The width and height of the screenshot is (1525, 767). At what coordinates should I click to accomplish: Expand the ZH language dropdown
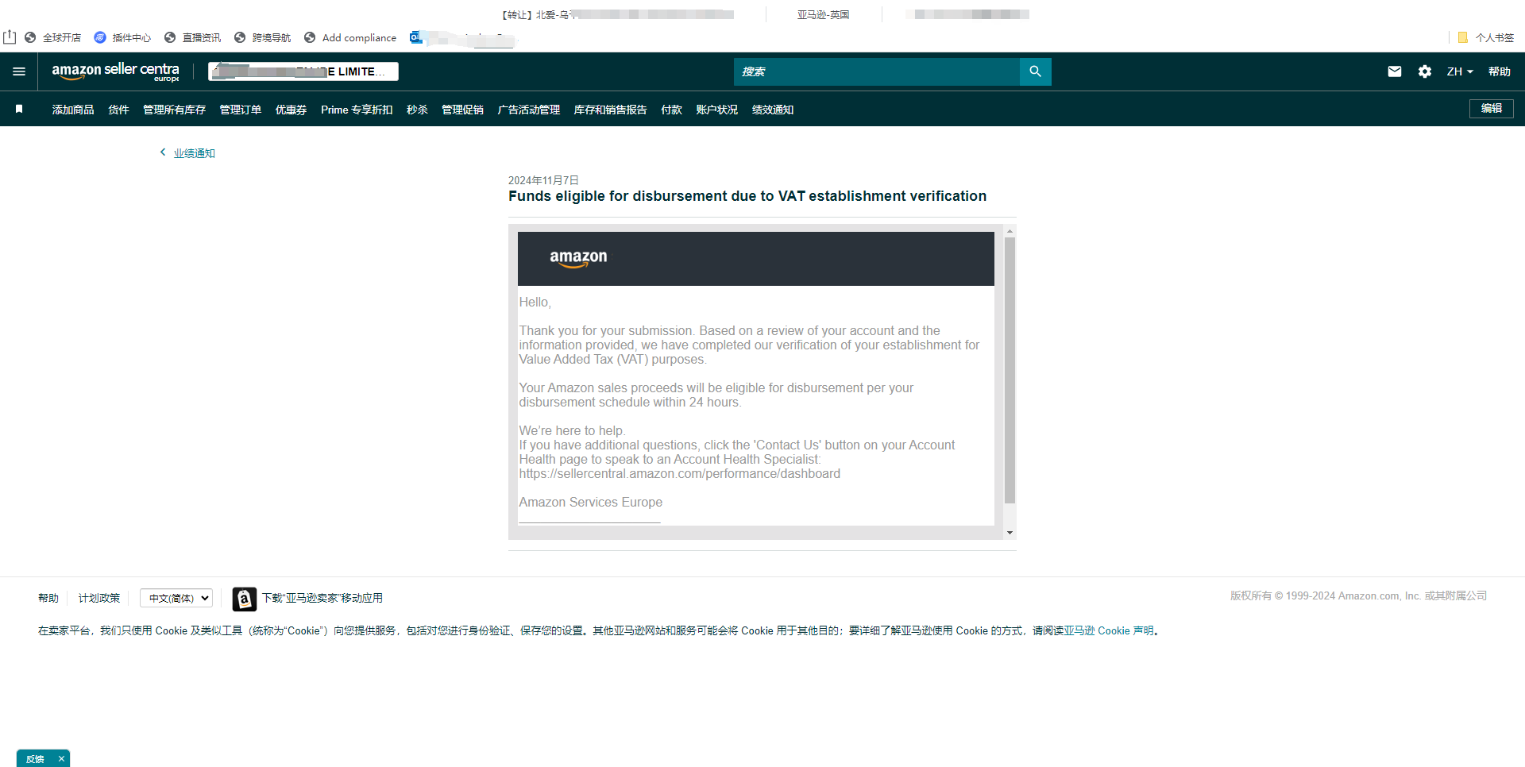point(1459,71)
